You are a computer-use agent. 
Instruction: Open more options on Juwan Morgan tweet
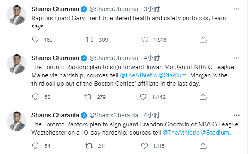pos(236,58)
